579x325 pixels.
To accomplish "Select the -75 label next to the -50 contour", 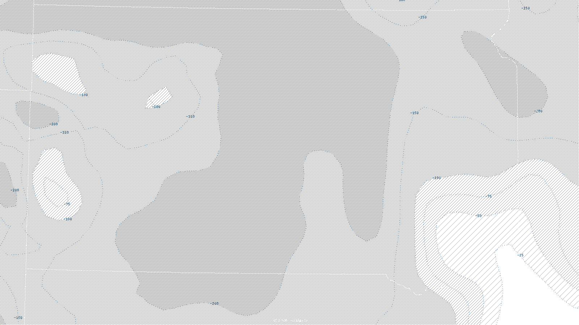I will tap(489, 196).
